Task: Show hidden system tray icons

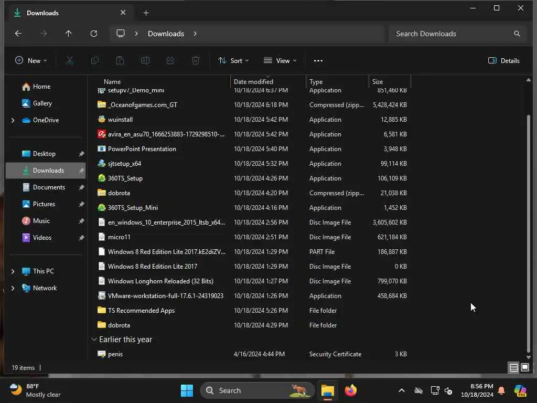Action: [x=402, y=390]
